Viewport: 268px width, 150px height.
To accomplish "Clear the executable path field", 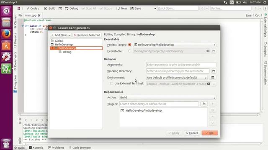I will (x=208, y=51).
